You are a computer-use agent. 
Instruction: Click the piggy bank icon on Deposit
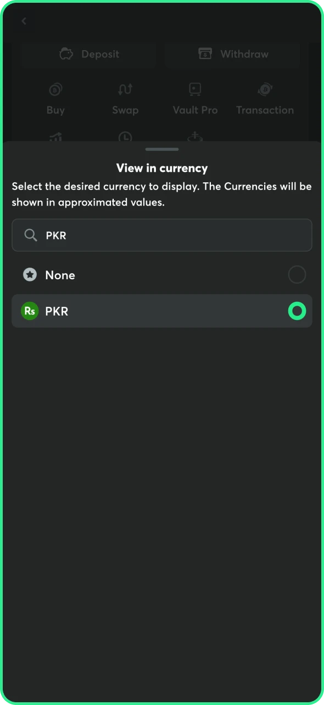click(66, 54)
